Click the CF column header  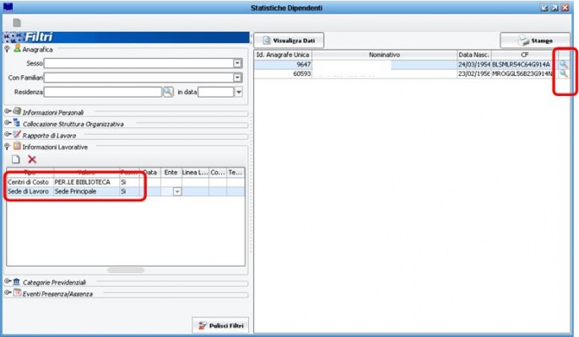point(524,55)
